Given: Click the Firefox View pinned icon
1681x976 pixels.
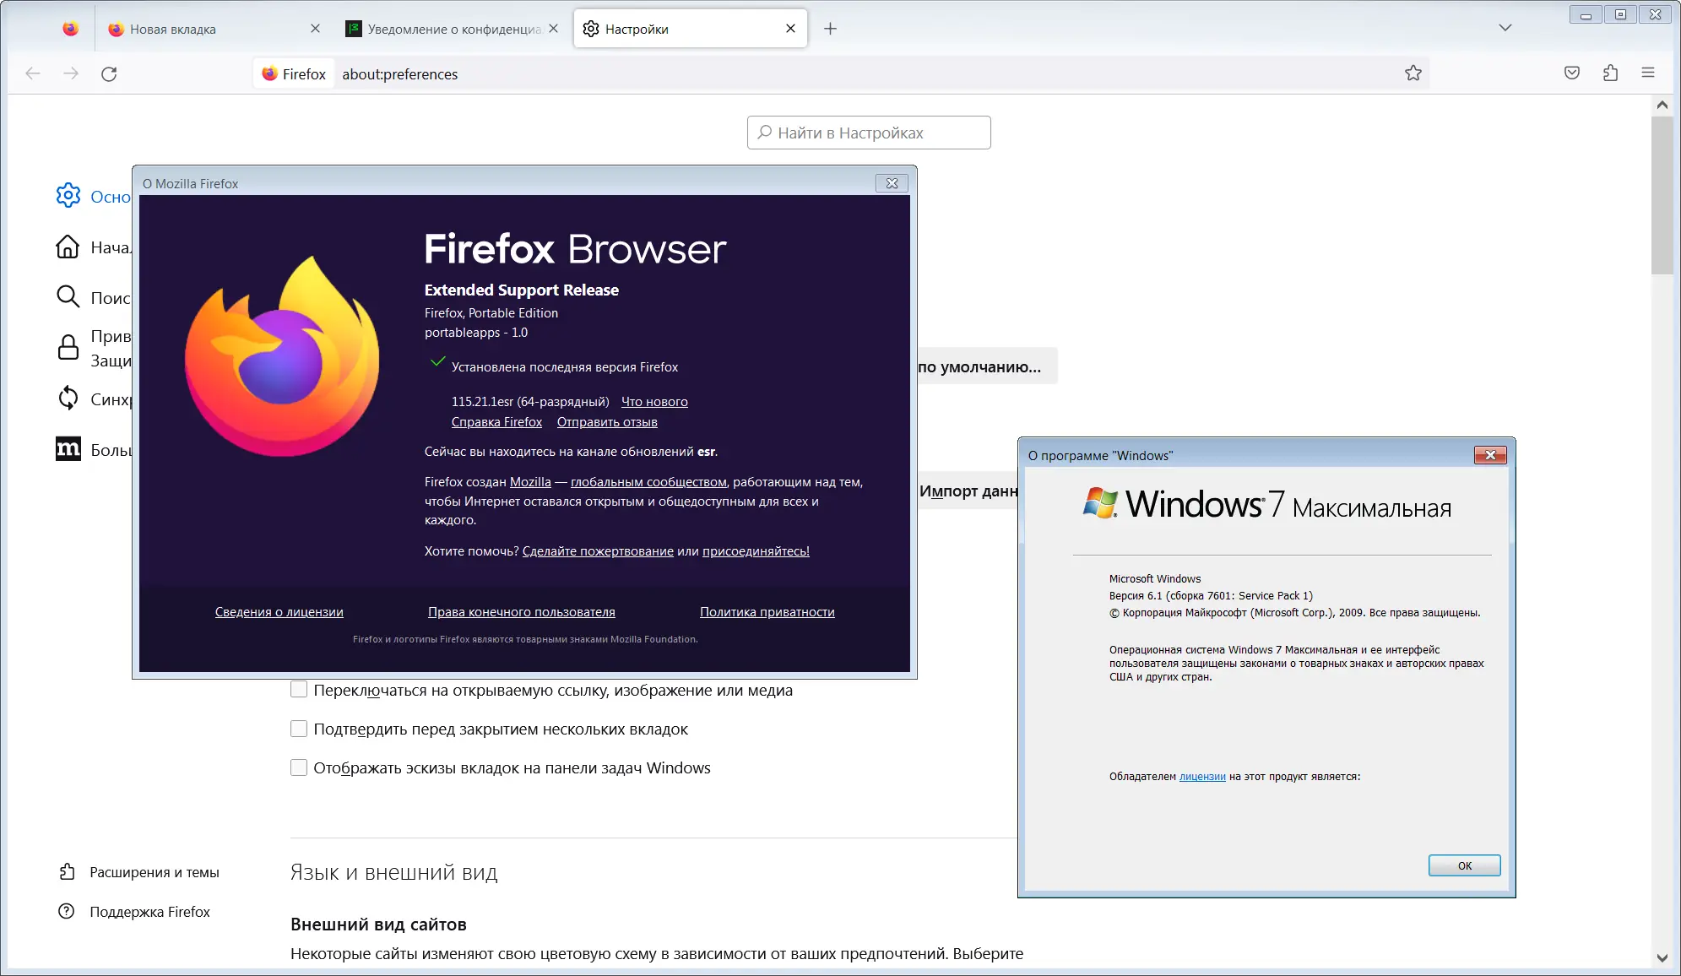Looking at the screenshot, I should click(71, 29).
